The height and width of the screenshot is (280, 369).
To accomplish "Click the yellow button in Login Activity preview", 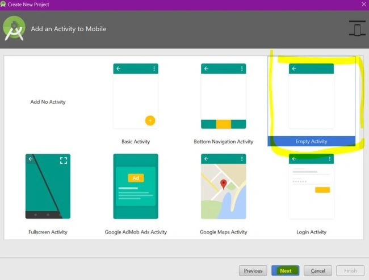I will 322,190.
